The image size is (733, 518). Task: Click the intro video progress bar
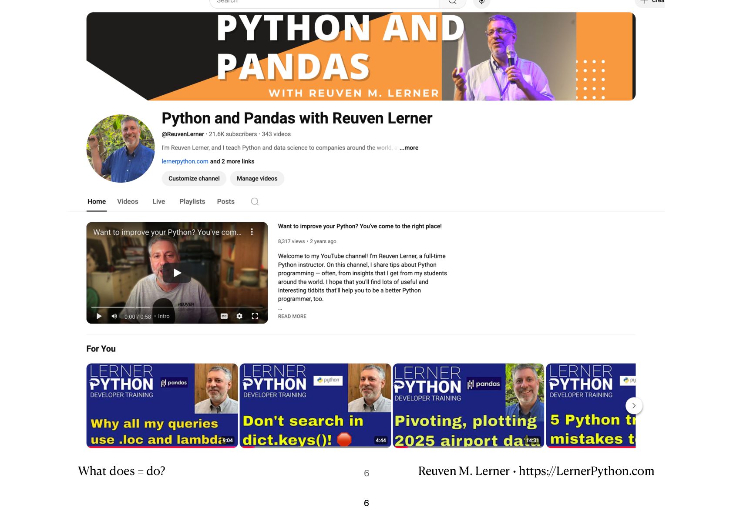(x=177, y=307)
